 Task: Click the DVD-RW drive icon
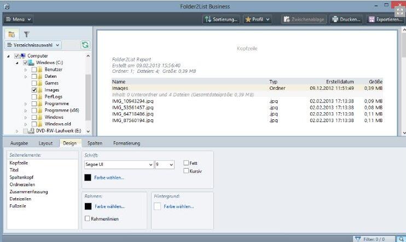coord(31,131)
